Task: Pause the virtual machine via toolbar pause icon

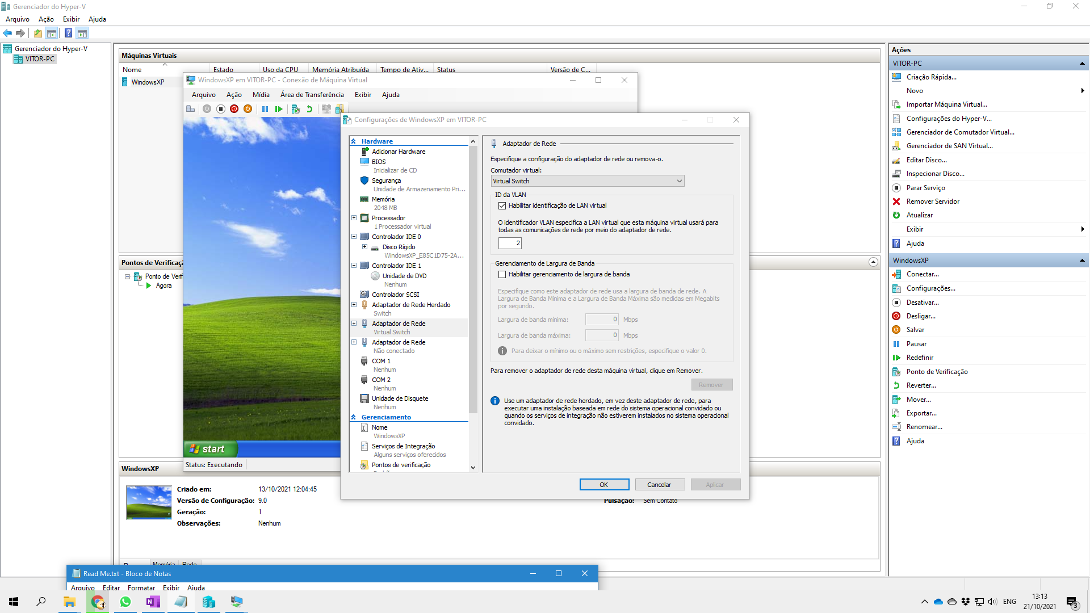Action: click(265, 109)
